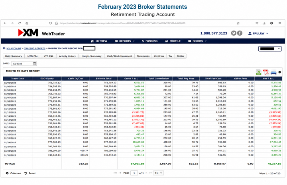Click the Pocket save icon
Screen dimensions: 287x185
tap(257, 23)
